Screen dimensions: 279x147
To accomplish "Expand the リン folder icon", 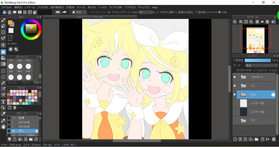I will [x=243, y=86].
